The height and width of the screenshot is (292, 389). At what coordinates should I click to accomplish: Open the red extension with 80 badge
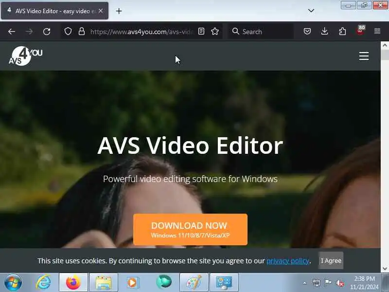click(360, 31)
